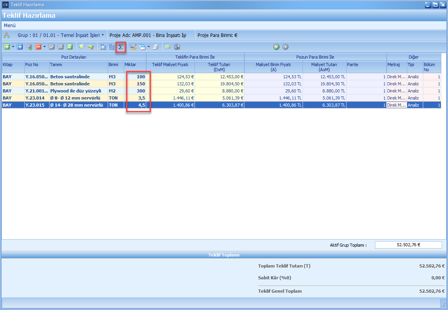Sort by Teklif Maliyet Fiyatı column header
This screenshot has height=310, width=448.
(170, 65)
